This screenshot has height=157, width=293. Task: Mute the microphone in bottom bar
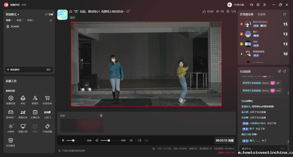tap(63, 140)
